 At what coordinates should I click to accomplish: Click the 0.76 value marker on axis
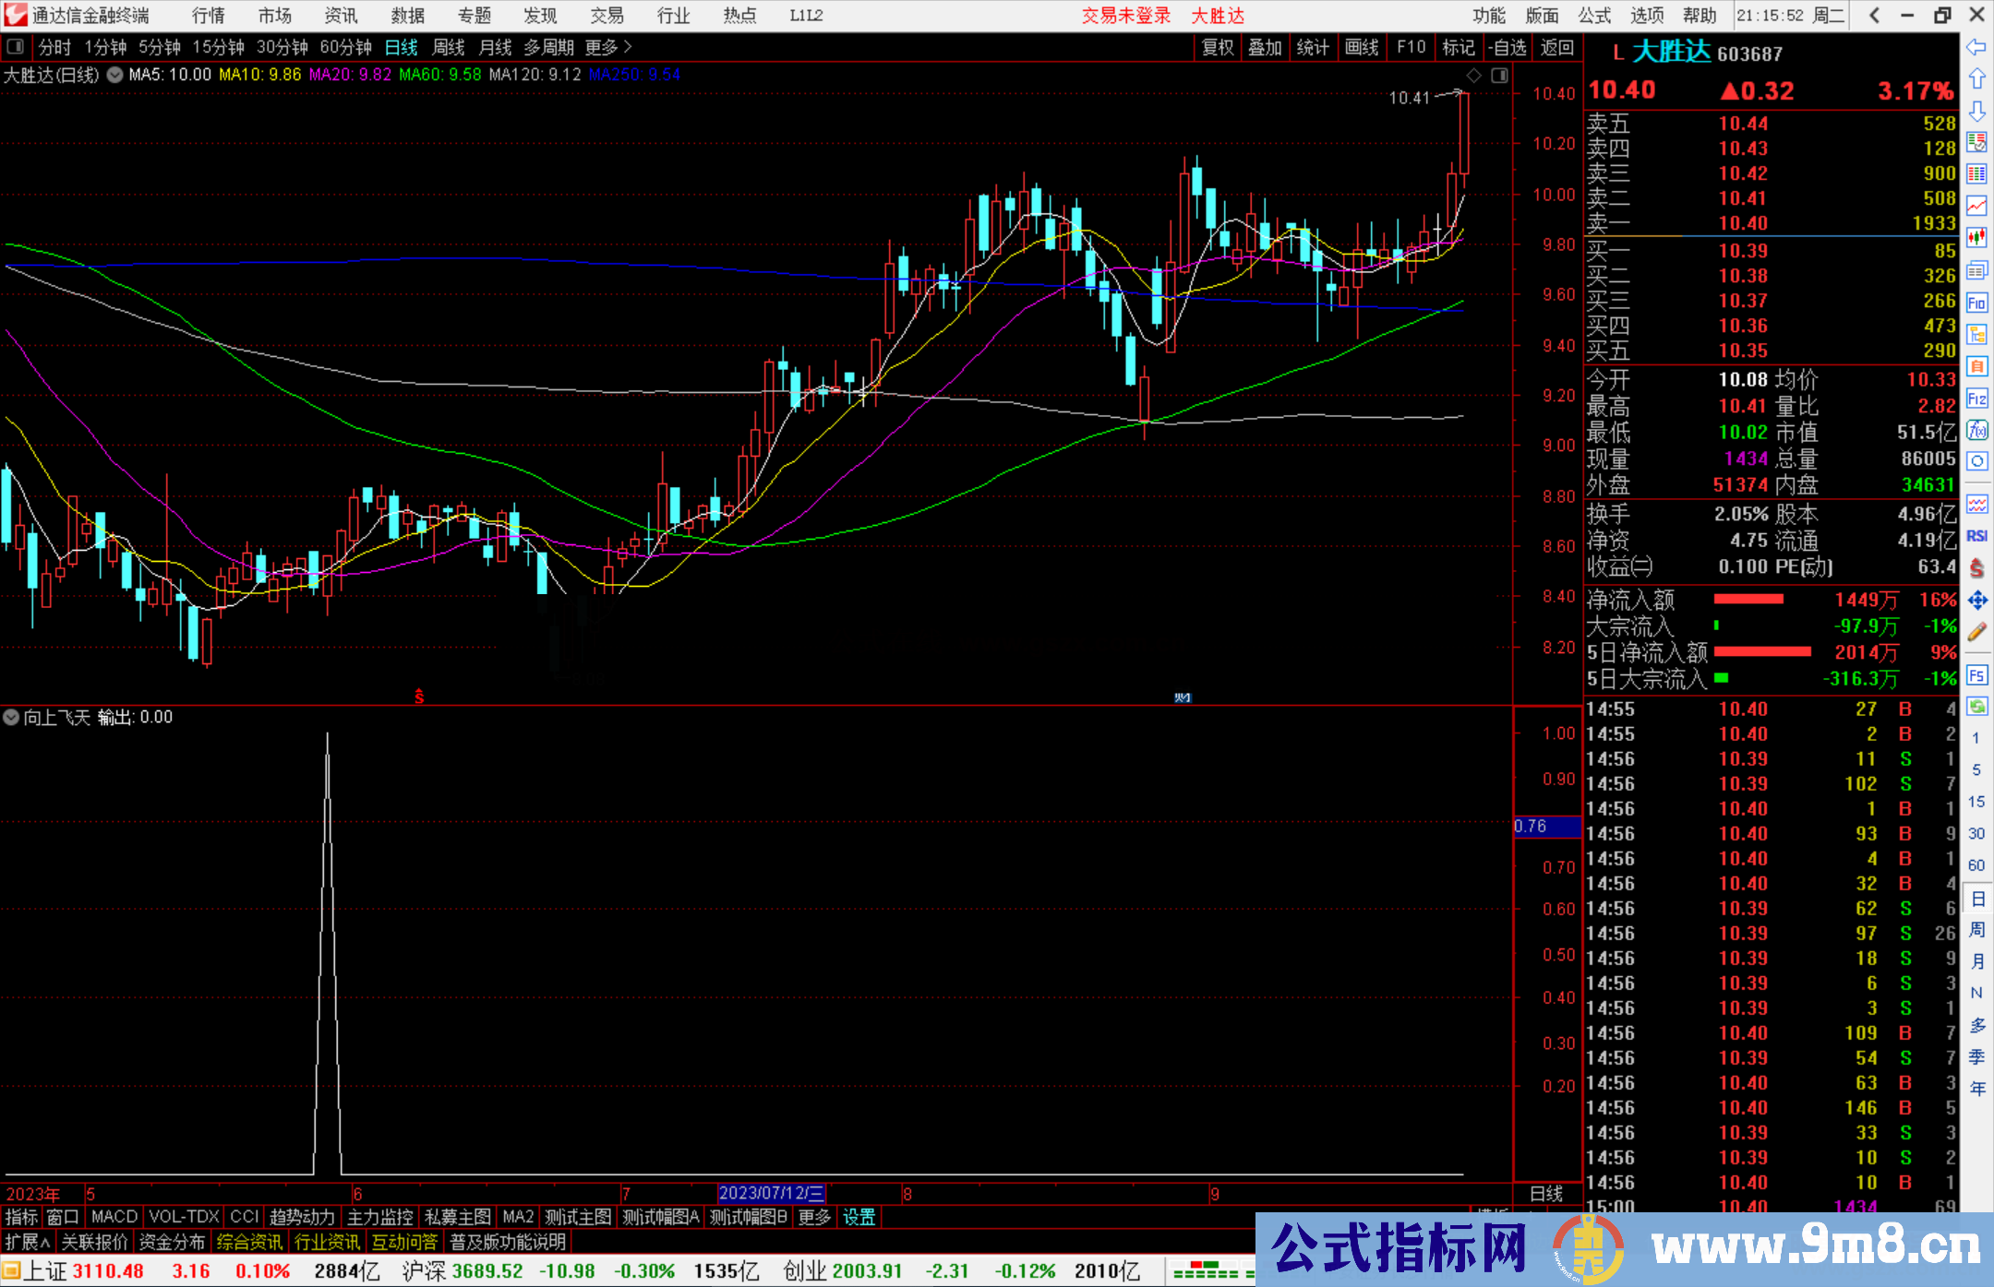(1546, 827)
